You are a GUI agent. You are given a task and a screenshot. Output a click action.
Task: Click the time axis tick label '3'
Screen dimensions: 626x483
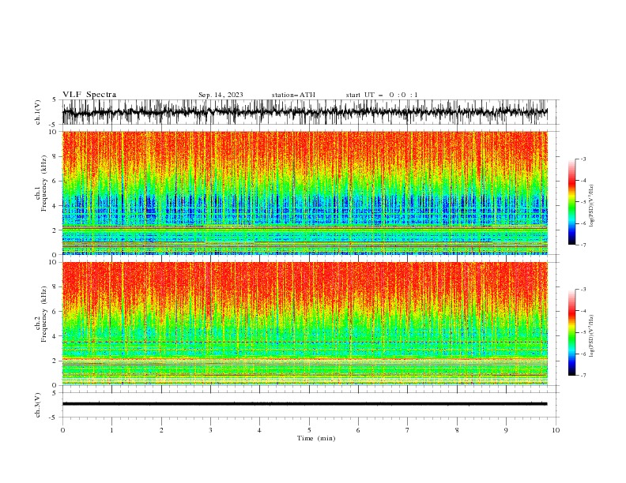coord(210,430)
